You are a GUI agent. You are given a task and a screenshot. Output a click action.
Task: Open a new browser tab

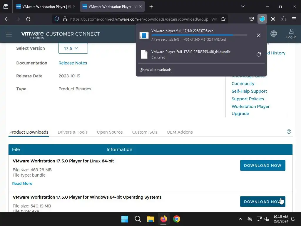(151, 7)
